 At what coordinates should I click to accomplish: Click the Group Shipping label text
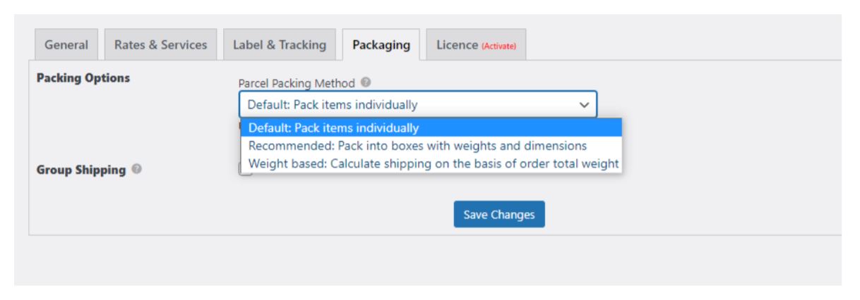(x=81, y=170)
